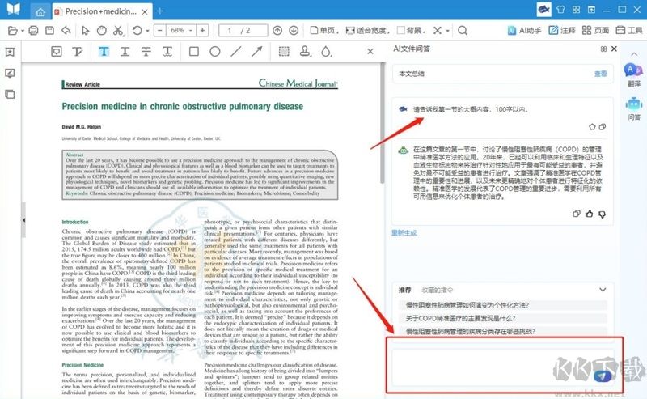The image size is (647, 399).
Task: Select the Line drawing tool
Action: point(236,51)
